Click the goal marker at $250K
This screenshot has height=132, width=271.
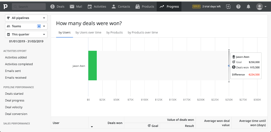229,66
